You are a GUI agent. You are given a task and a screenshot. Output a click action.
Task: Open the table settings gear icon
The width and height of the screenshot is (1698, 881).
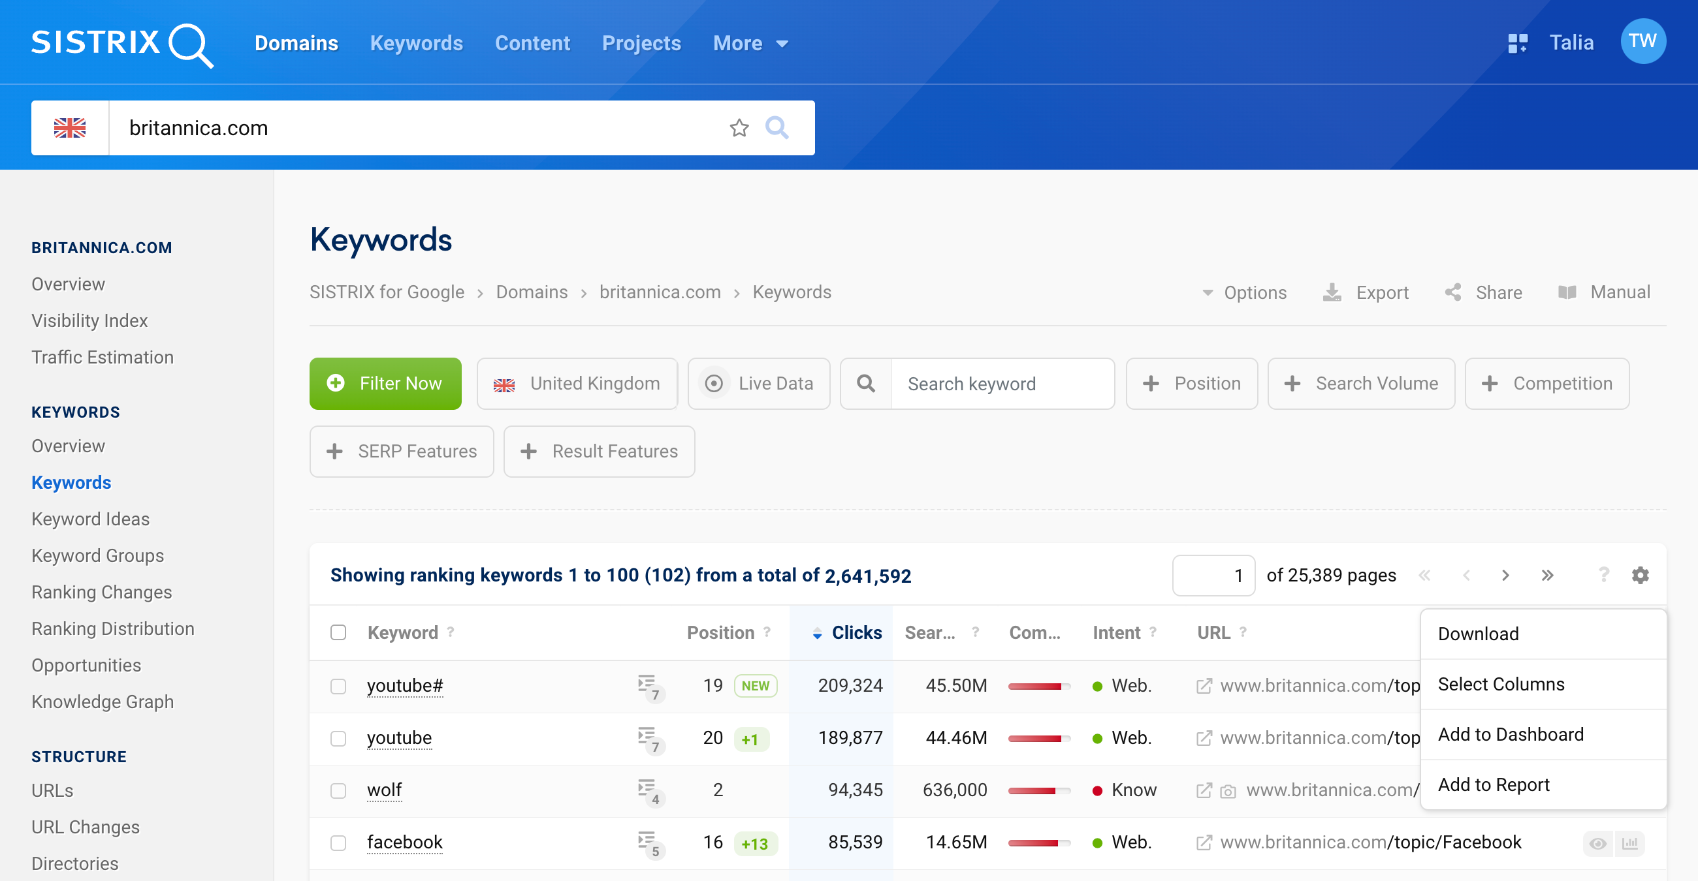(1640, 575)
